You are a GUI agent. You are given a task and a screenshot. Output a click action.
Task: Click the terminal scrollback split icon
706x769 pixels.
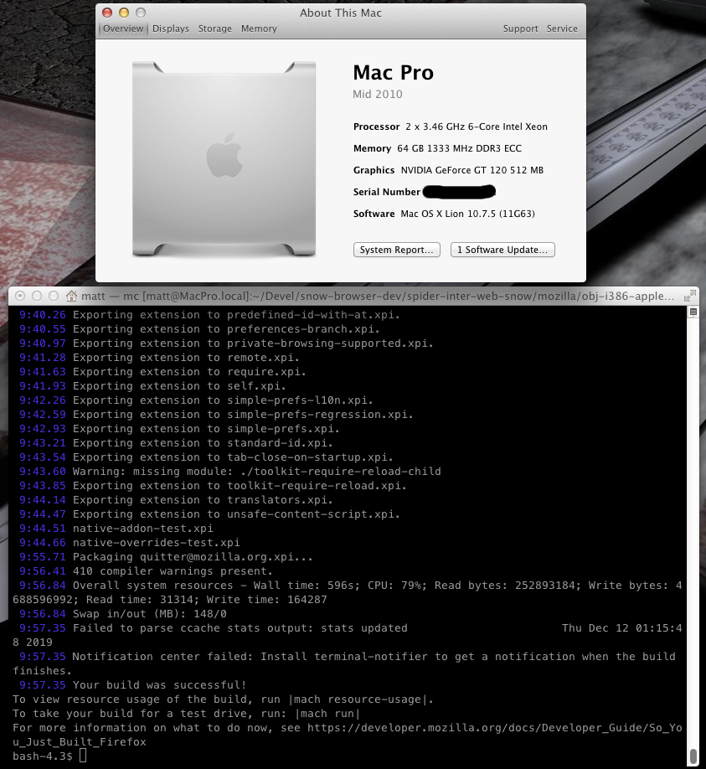(x=693, y=312)
